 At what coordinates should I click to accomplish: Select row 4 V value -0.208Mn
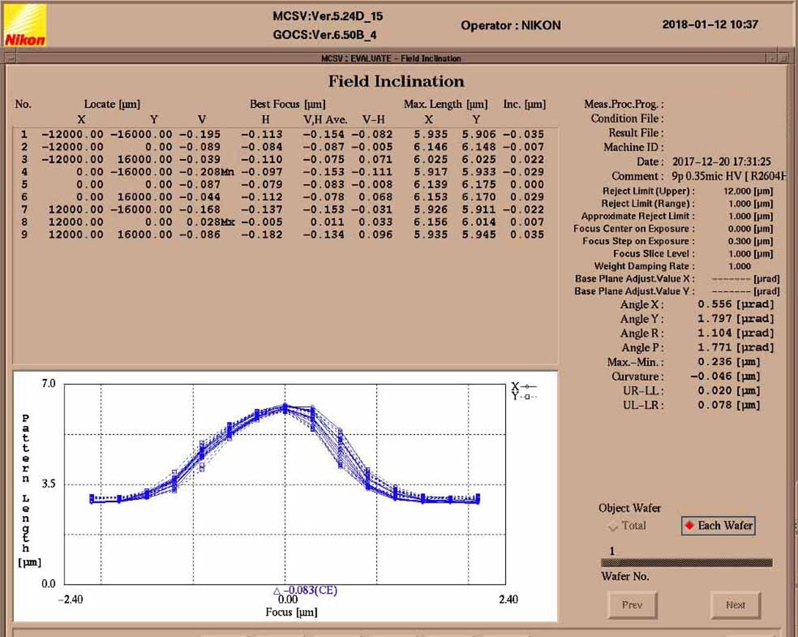click(207, 172)
